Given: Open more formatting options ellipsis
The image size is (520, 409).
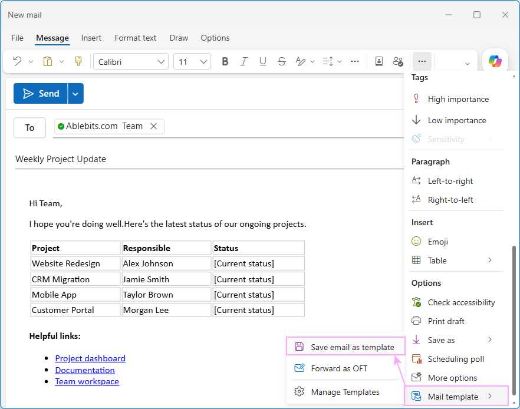Looking at the screenshot, I should pyautogui.click(x=355, y=61).
